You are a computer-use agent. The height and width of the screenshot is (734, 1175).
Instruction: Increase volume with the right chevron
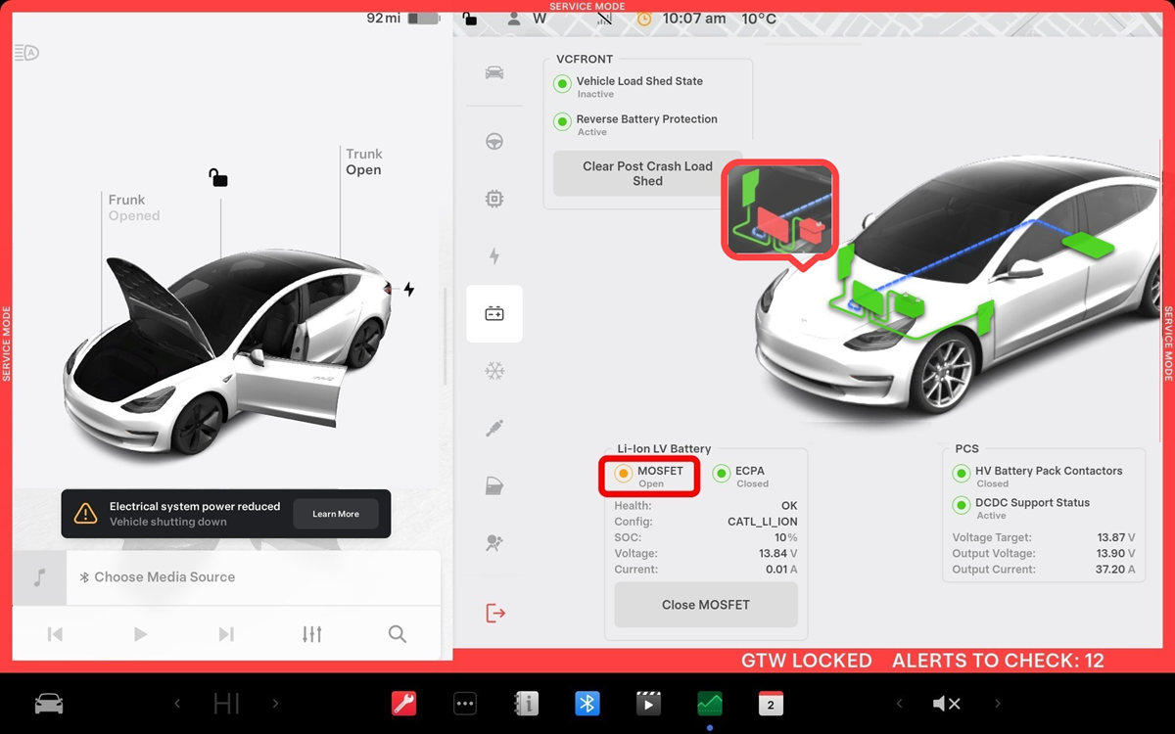(998, 704)
